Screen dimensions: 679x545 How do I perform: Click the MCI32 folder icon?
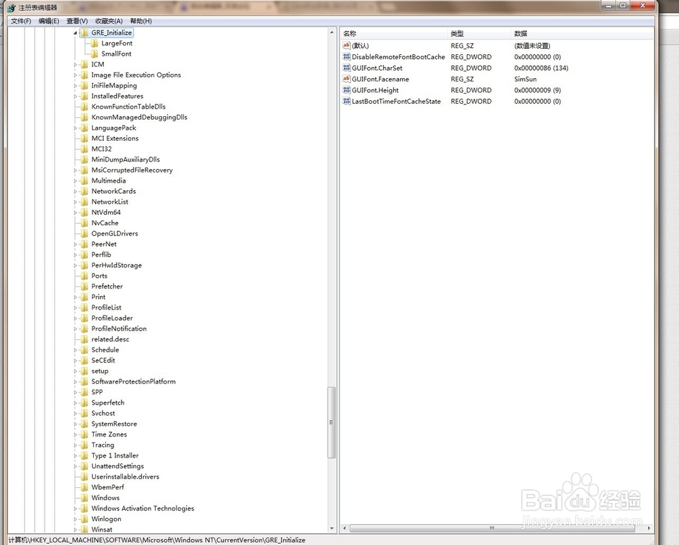click(84, 149)
